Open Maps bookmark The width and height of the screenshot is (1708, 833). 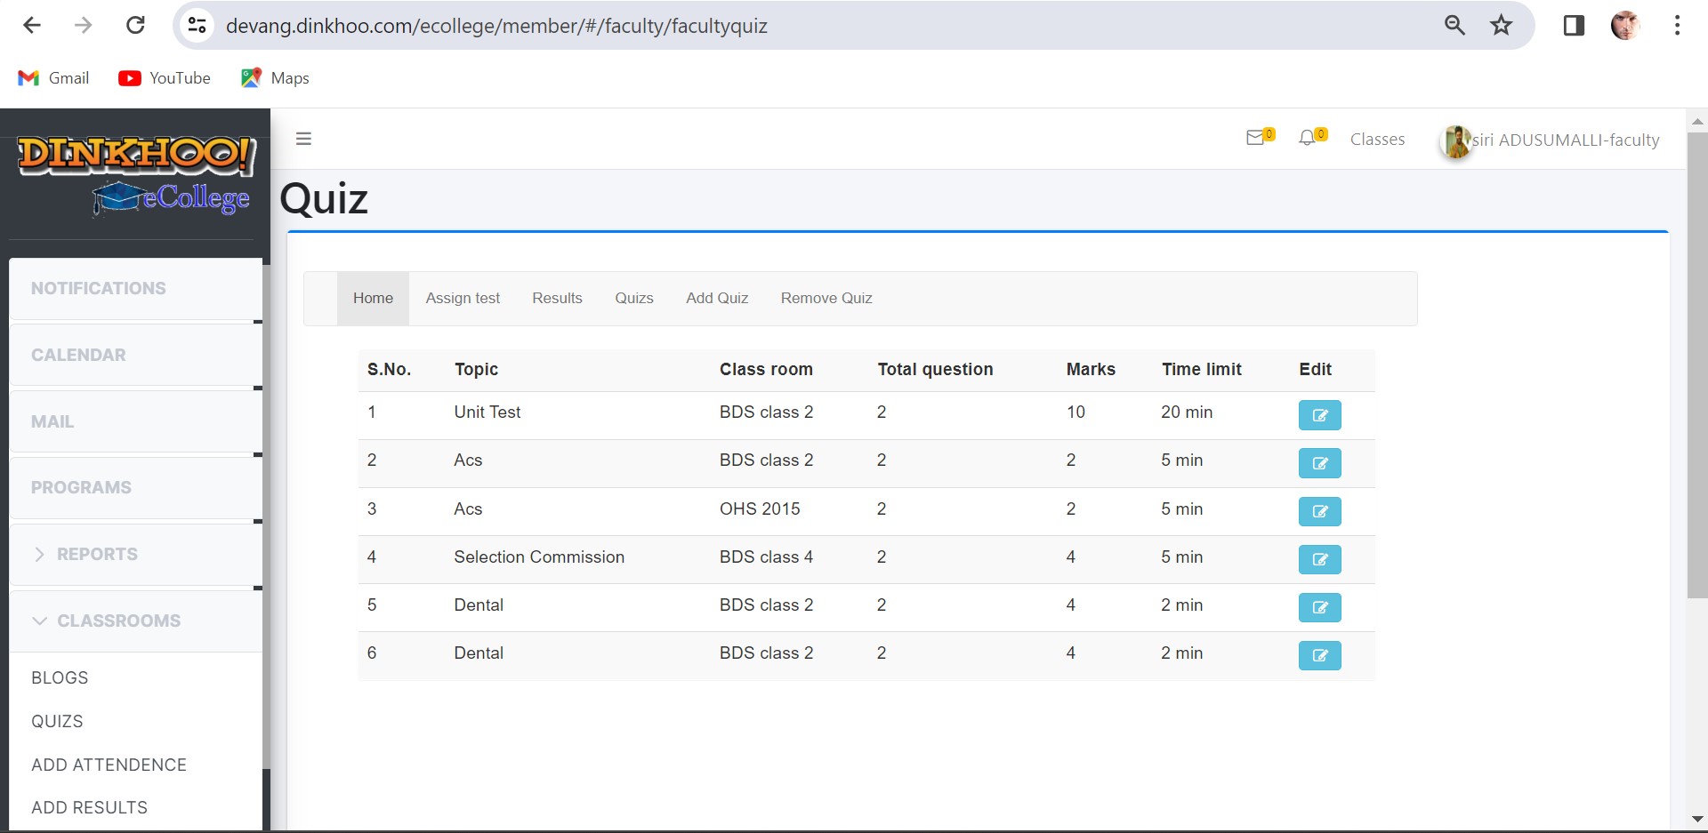pyautogui.click(x=275, y=78)
